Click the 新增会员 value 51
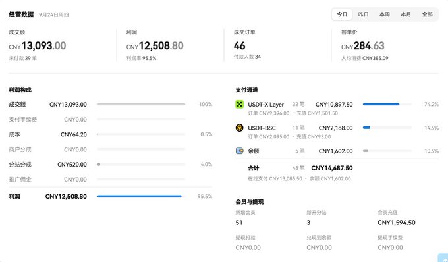The width and height of the screenshot is (448, 262). 239,223
